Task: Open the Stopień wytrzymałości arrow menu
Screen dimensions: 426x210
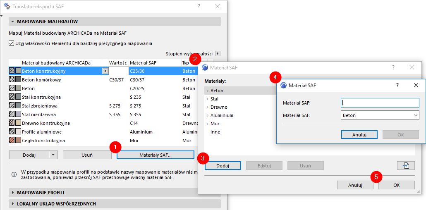Action: click(218, 54)
